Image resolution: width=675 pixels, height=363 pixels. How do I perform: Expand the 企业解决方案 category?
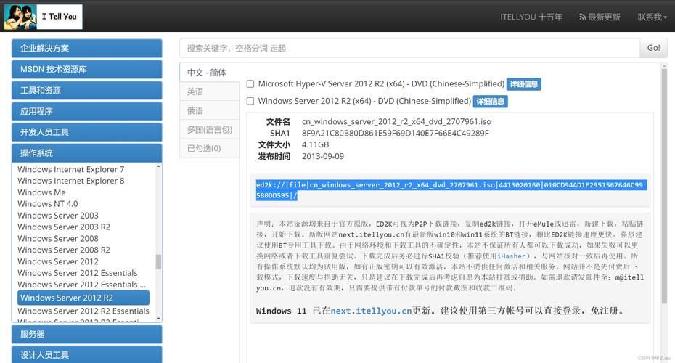pyautogui.click(x=87, y=48)
